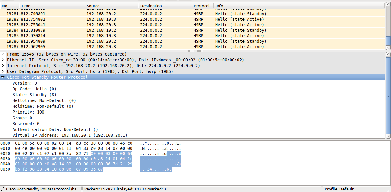Select the last packet 19287
391x192 pixels.
(193, 47)
